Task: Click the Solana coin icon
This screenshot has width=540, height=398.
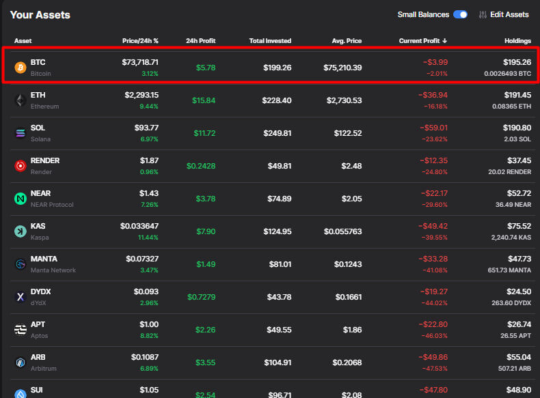Action: 21,133
